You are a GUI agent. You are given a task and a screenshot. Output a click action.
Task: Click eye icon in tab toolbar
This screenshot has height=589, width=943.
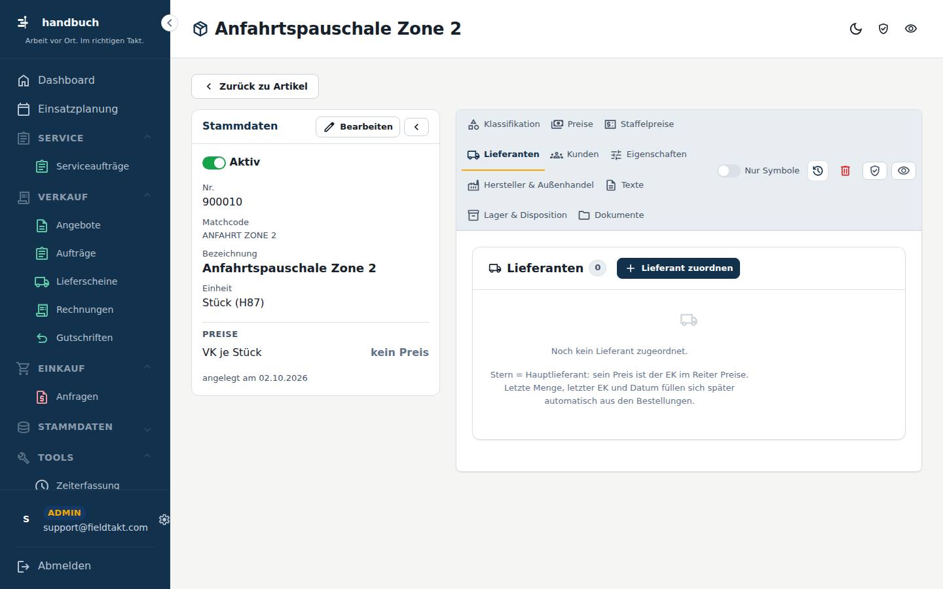point(904,171)
